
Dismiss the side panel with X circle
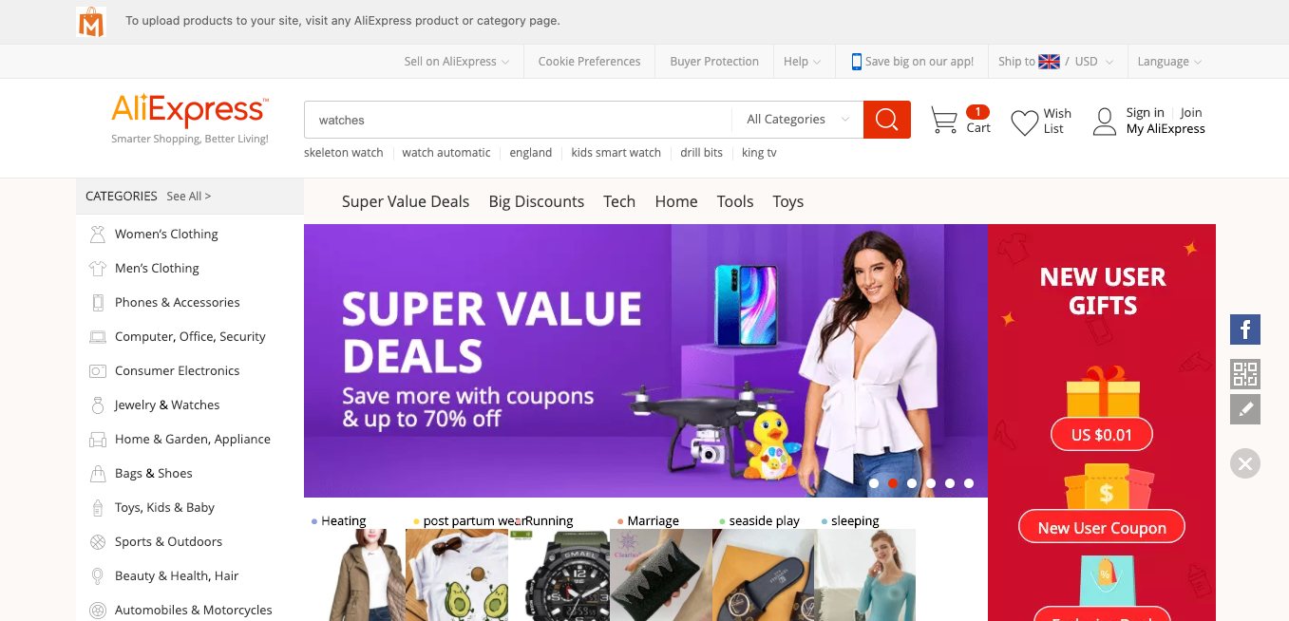[1245, 463]
